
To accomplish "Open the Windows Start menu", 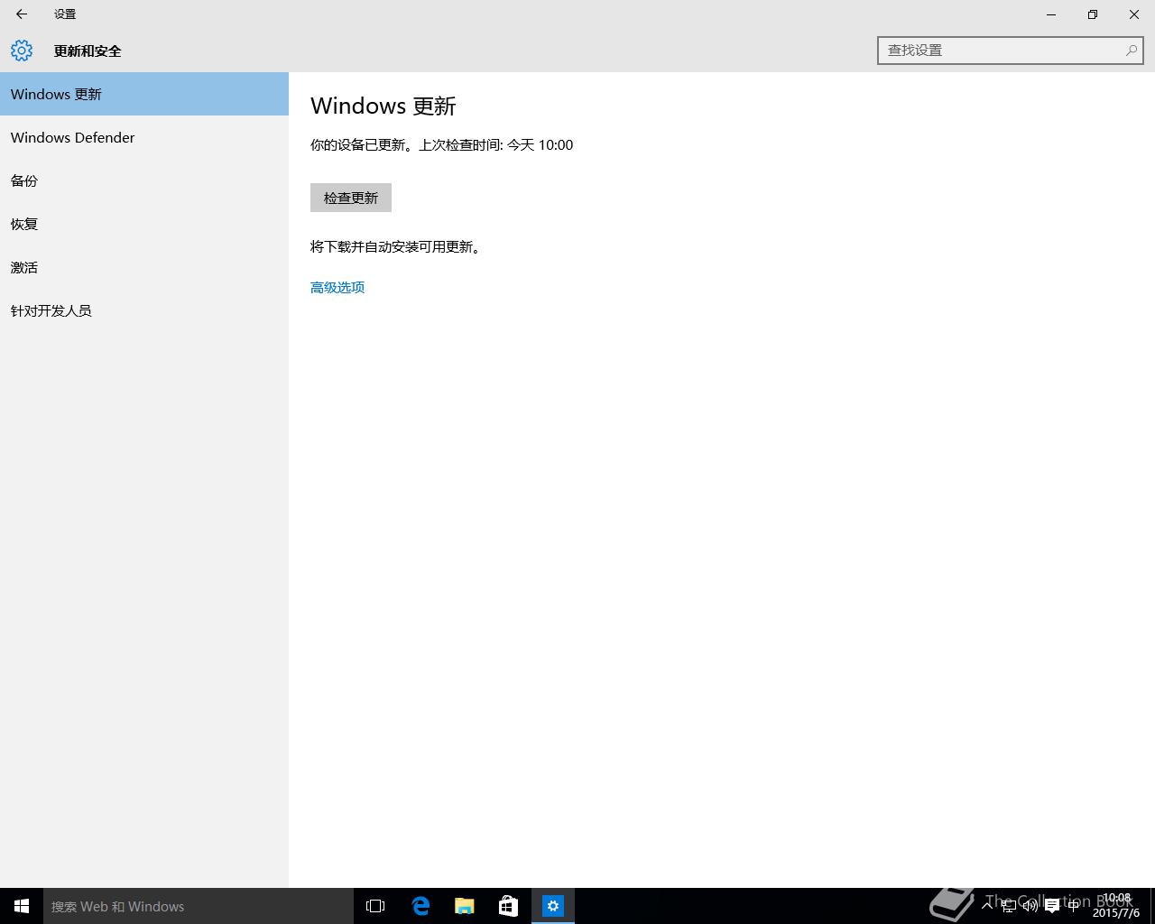I will click(22, 906).
